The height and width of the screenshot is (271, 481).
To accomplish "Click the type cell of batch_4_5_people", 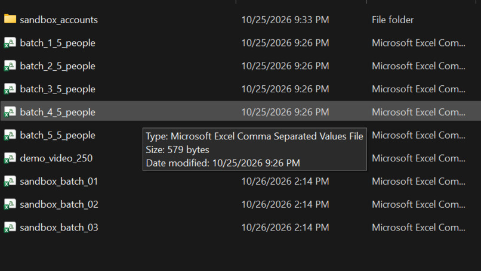I will tap(418, 112).
